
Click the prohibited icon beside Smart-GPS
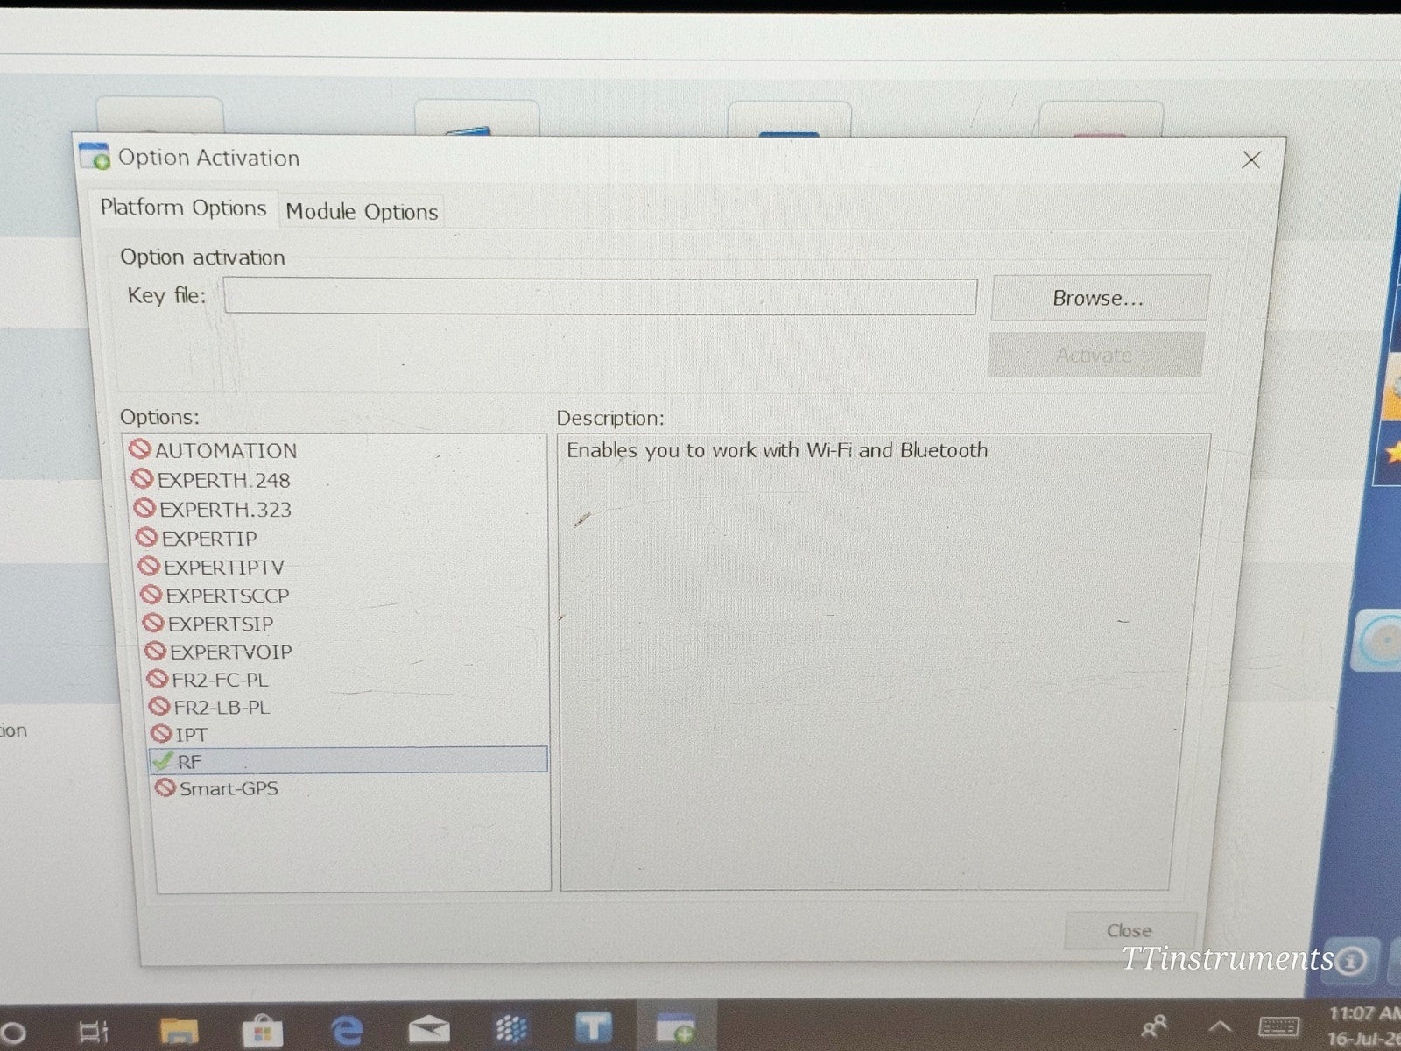165,787
